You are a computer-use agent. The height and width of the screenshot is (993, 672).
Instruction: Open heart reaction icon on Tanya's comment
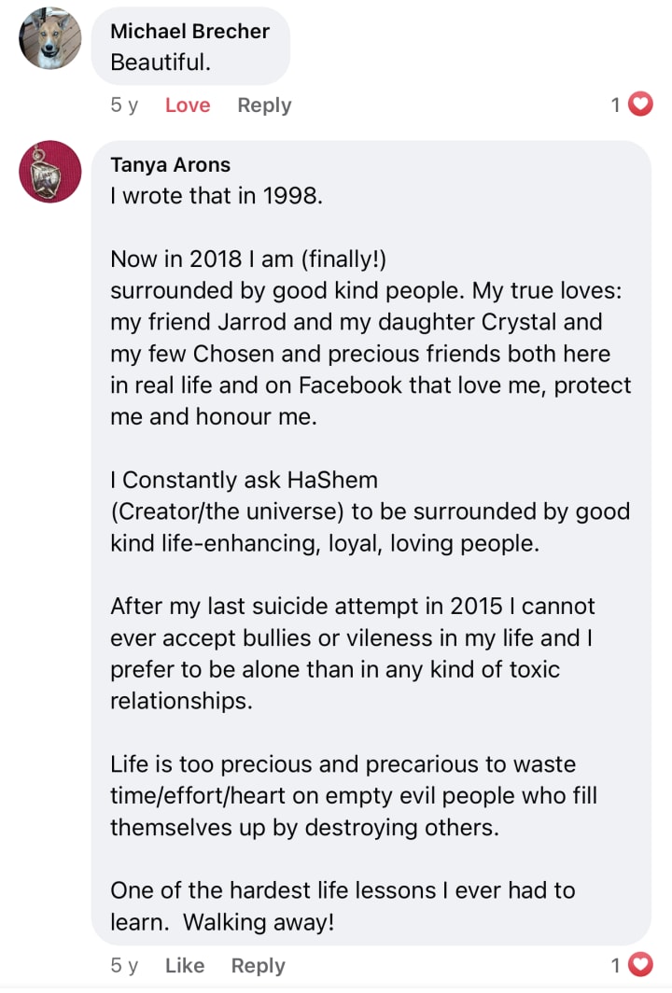[x=639, y=966]
